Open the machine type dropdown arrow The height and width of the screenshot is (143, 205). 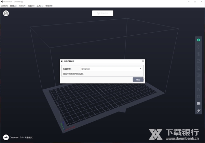pos(140,69)
